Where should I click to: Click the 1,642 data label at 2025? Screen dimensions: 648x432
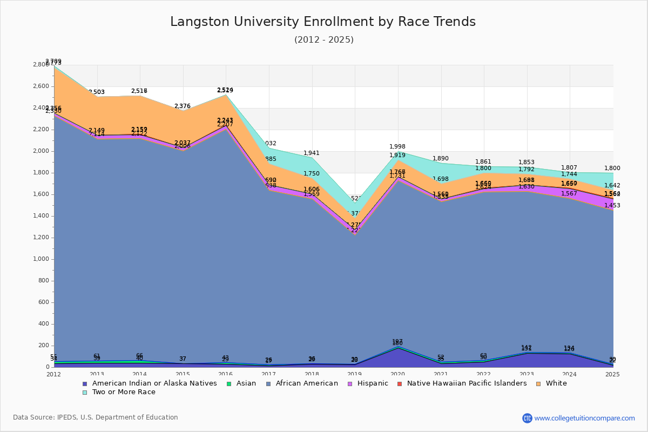(x=612, y=185)
